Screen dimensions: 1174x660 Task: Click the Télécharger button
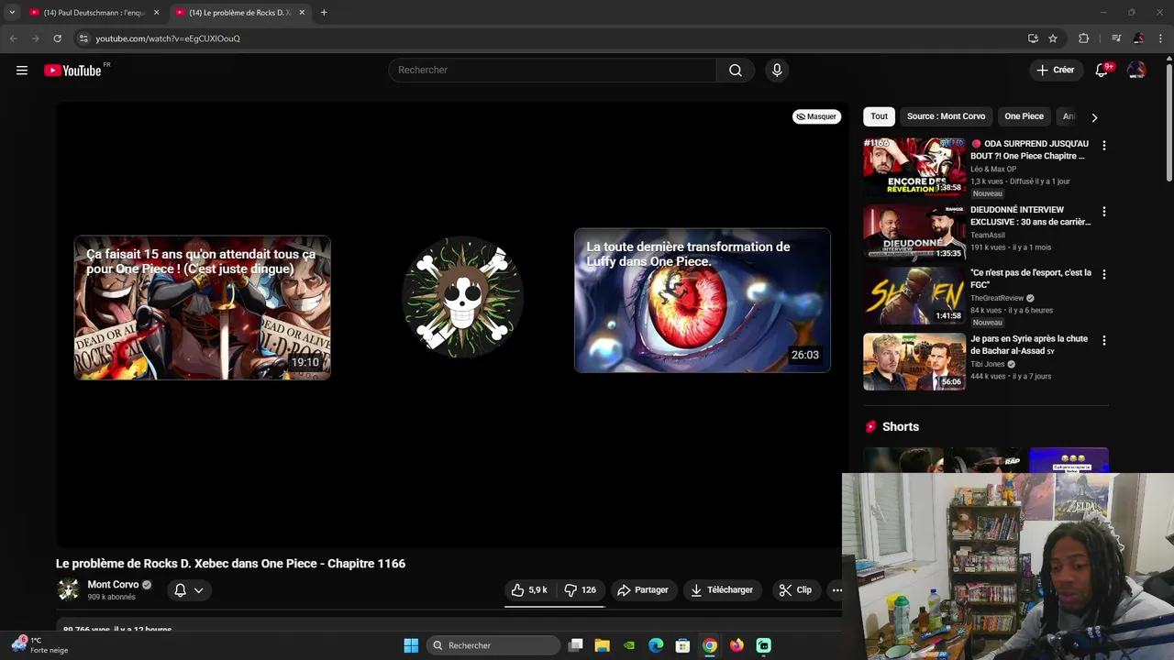click(x=723, y=590)
